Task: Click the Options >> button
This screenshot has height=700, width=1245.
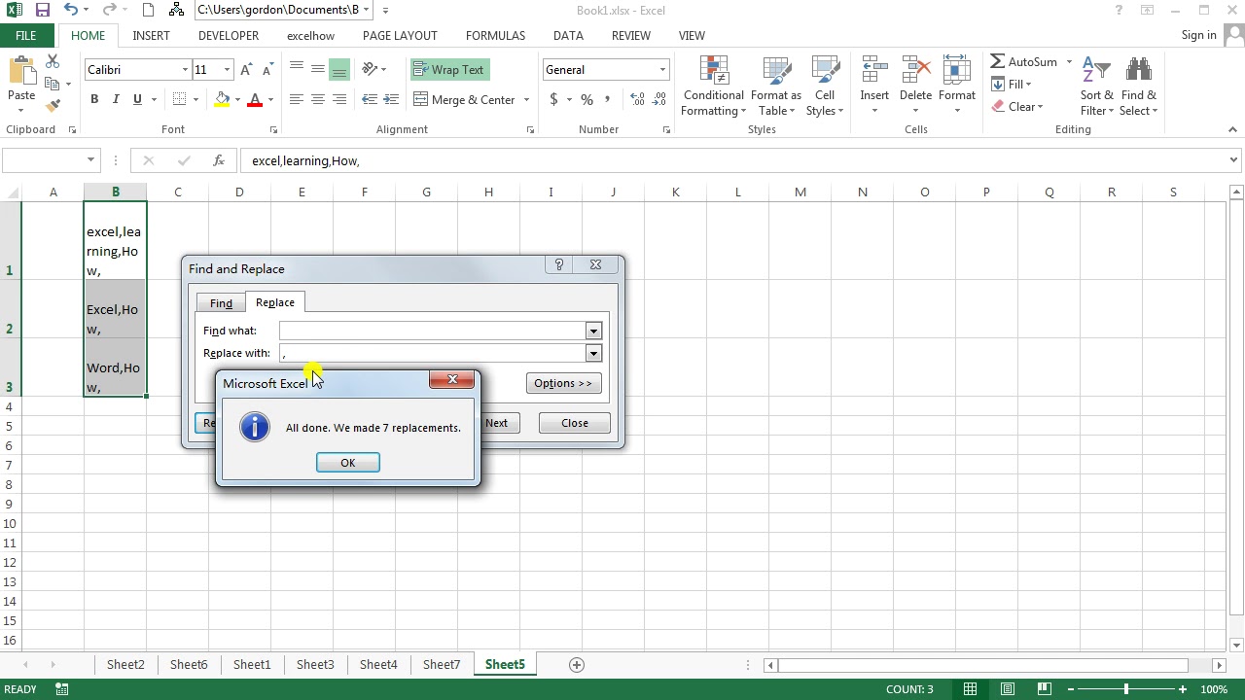Action: click(562, 383)
